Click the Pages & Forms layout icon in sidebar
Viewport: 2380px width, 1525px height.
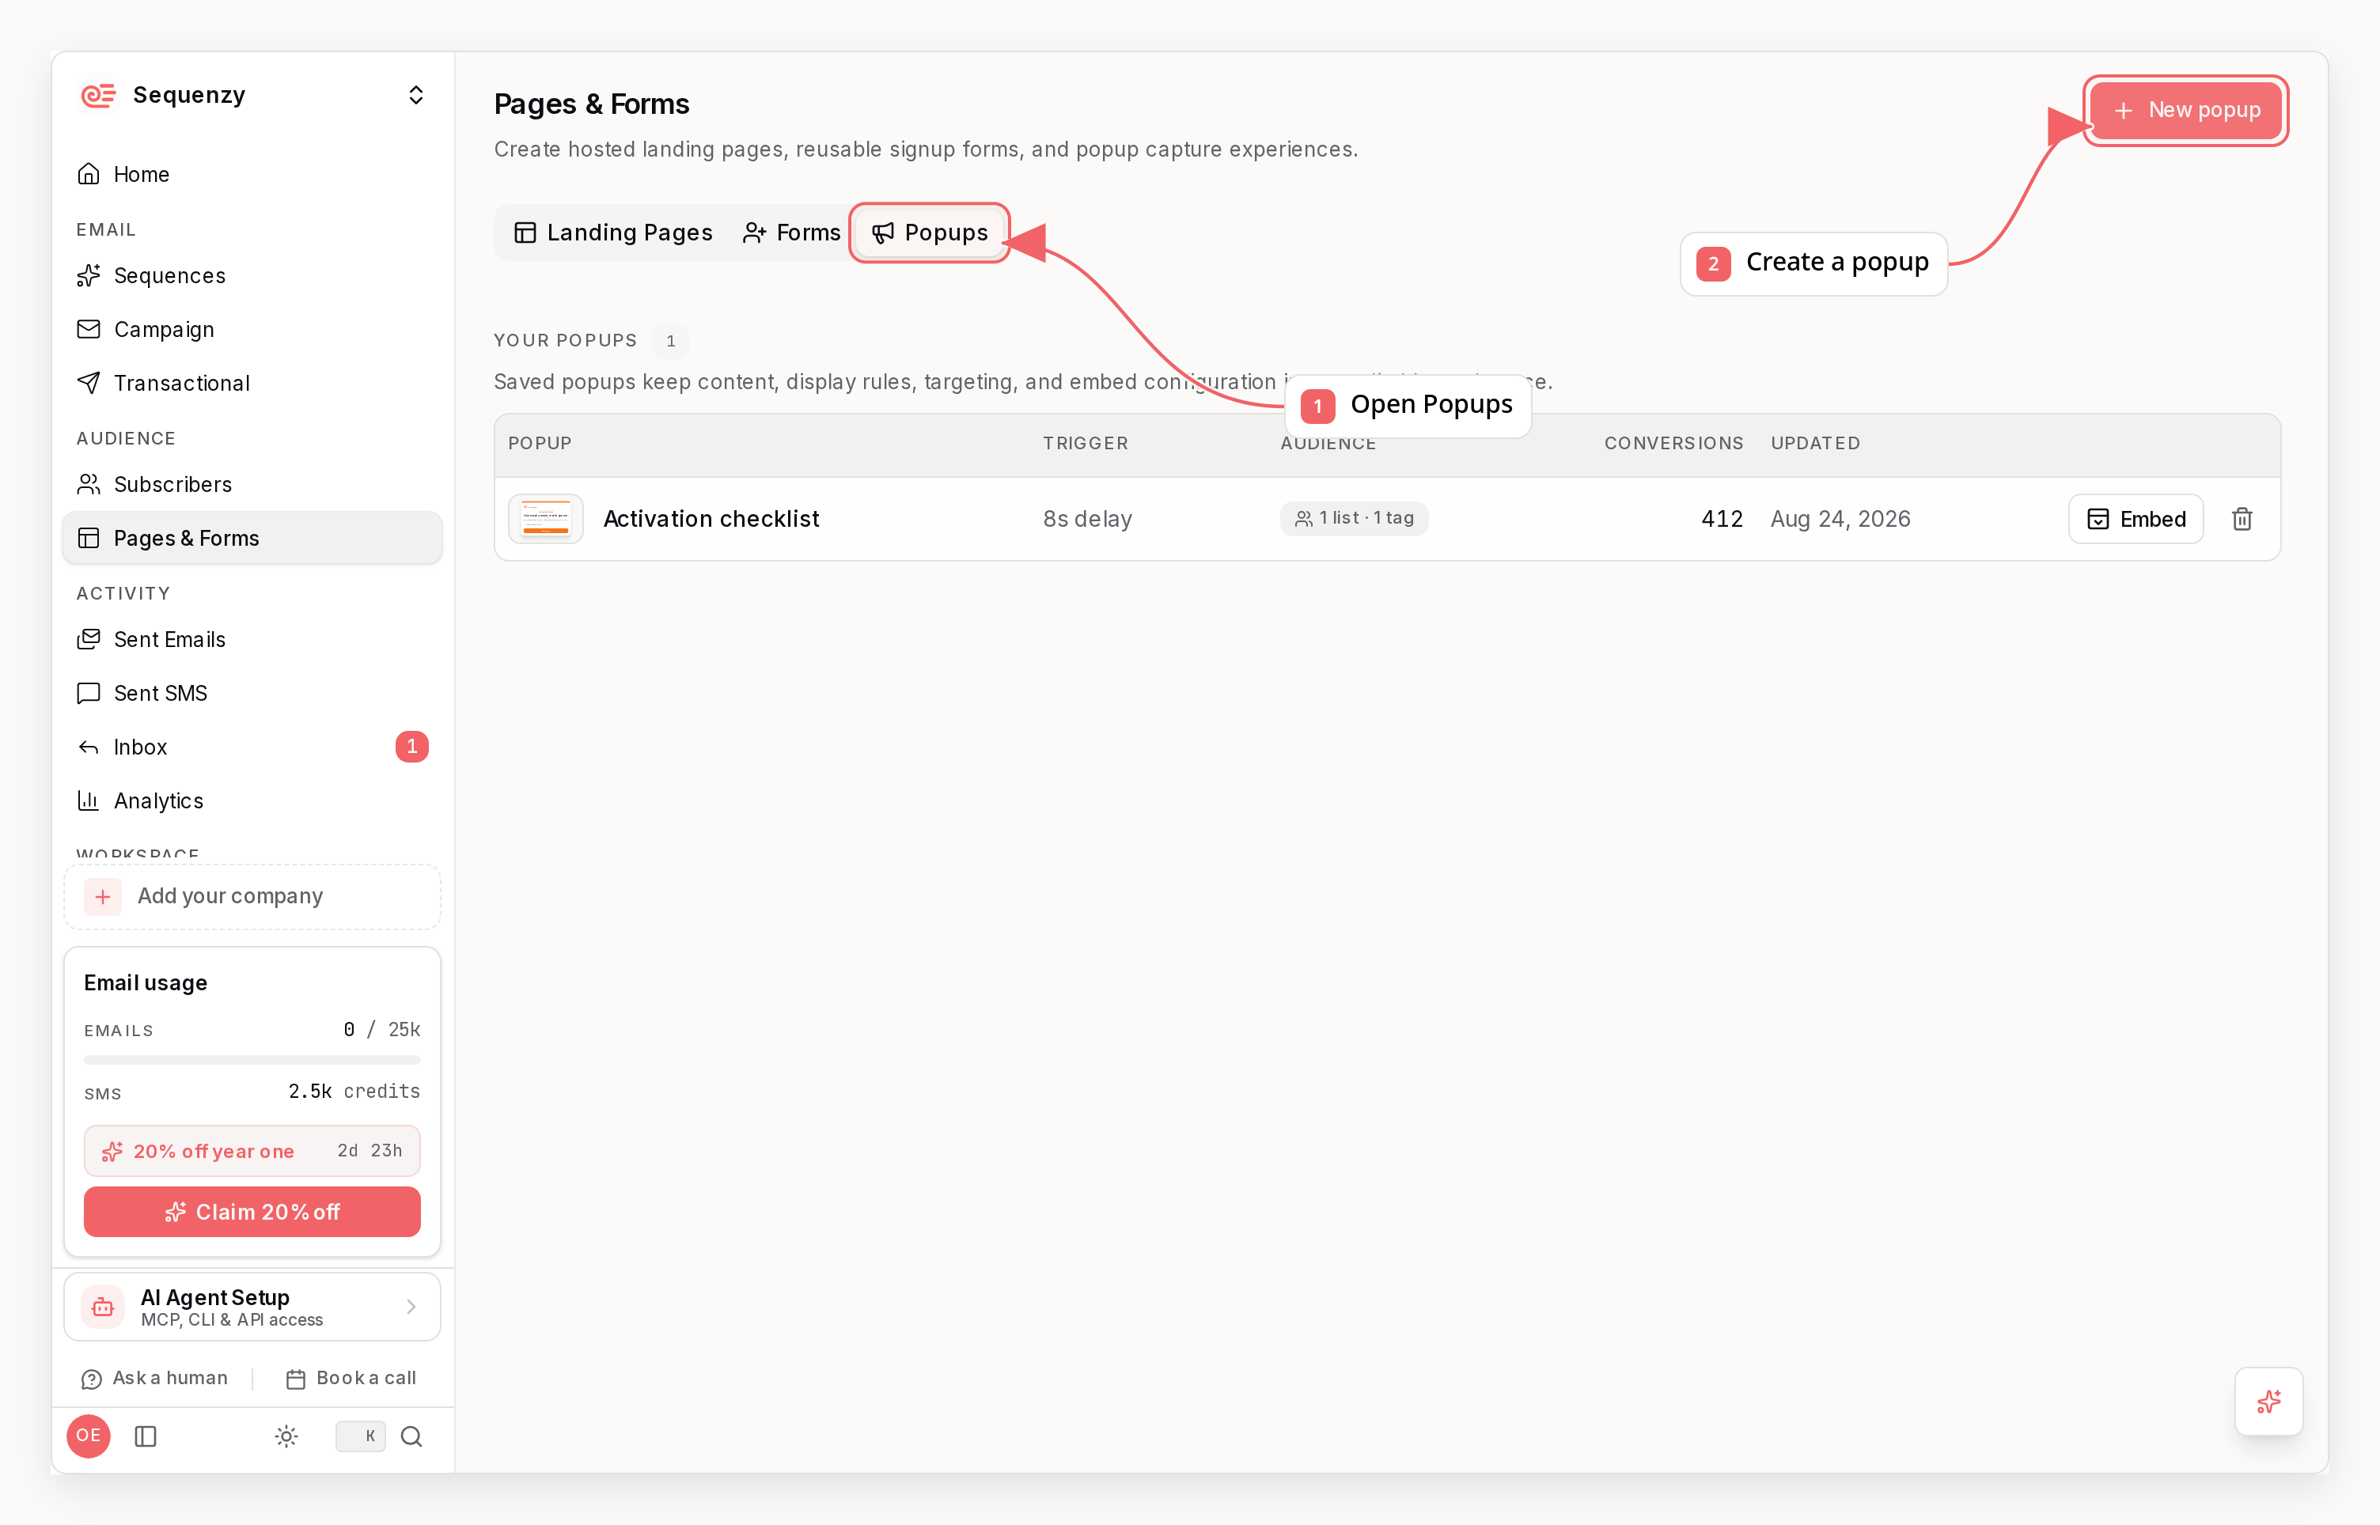[x=89, y=538]
